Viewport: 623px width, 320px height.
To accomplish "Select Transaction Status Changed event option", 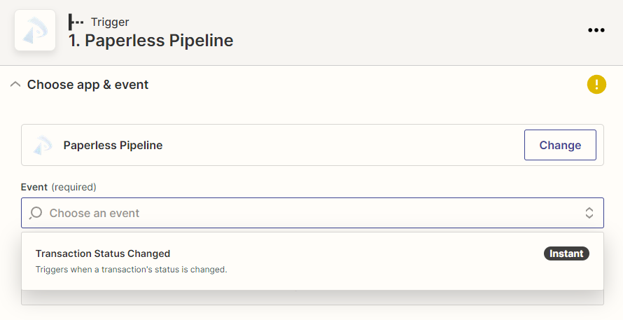I will tap(312, 261).
